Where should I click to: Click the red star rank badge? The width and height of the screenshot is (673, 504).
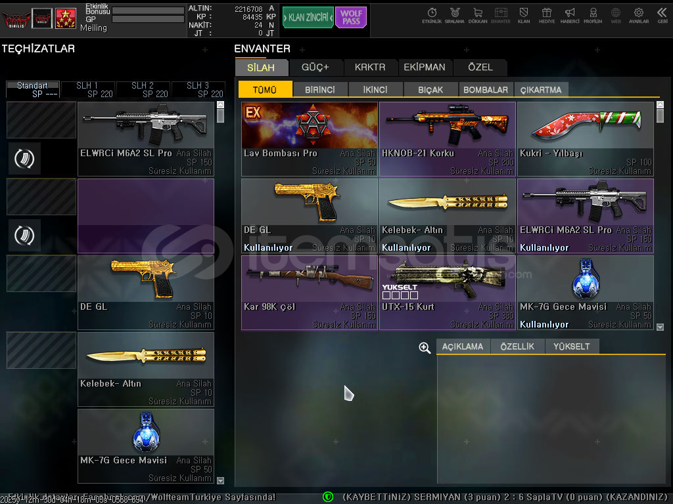[x=66, y=18]
